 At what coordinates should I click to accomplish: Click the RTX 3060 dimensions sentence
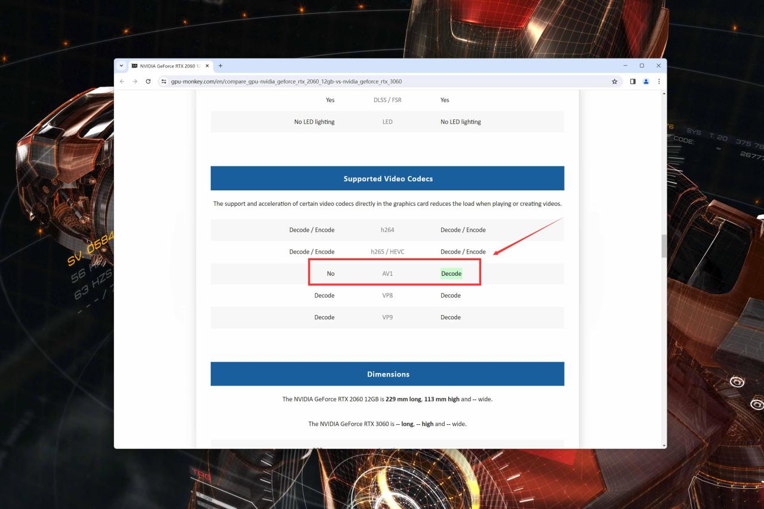pyautogui.click(x=387, y=424)
